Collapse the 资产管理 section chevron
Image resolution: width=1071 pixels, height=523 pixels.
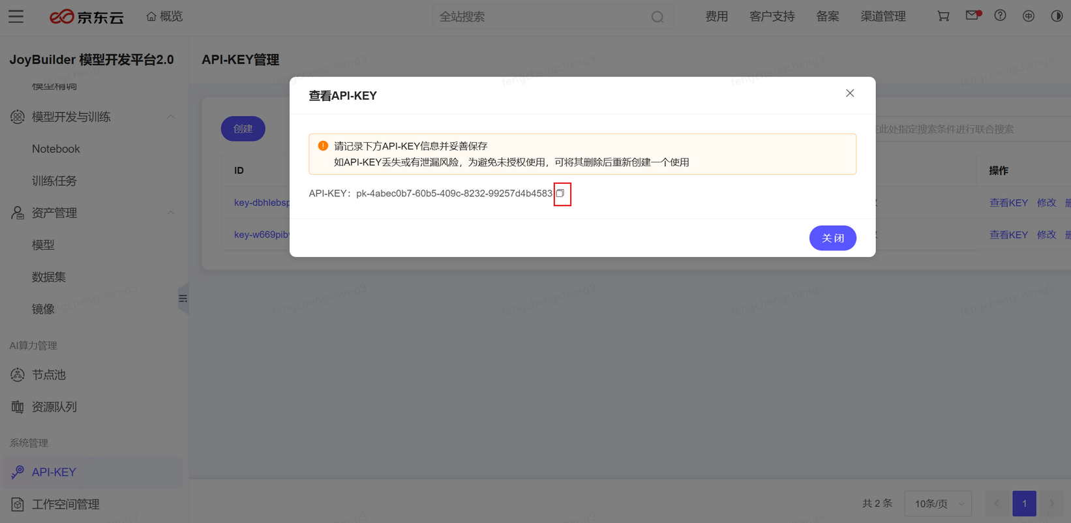tap(171, 213)
